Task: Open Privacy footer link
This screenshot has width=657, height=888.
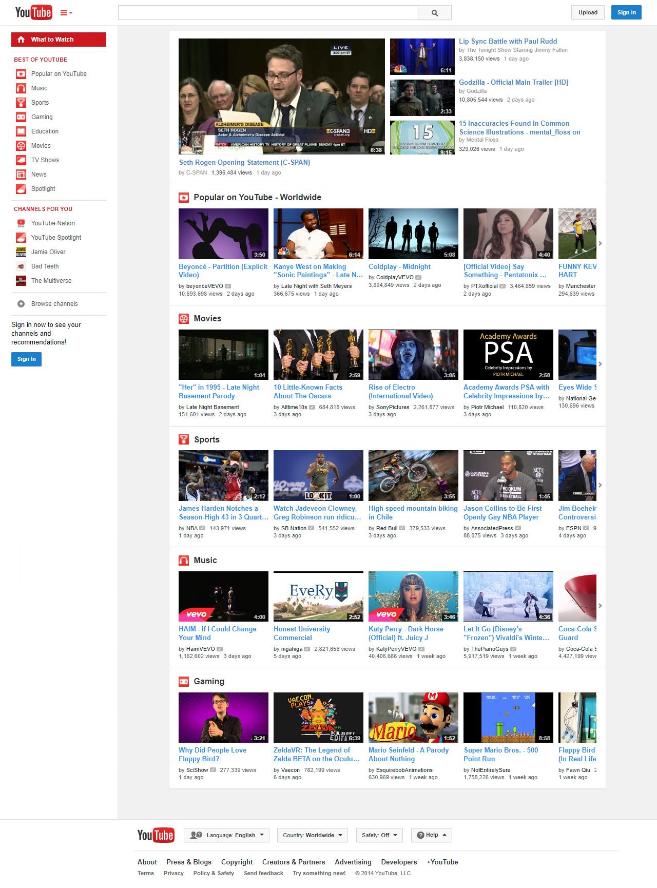Action: pyautogui.click(x=173, y=873)
